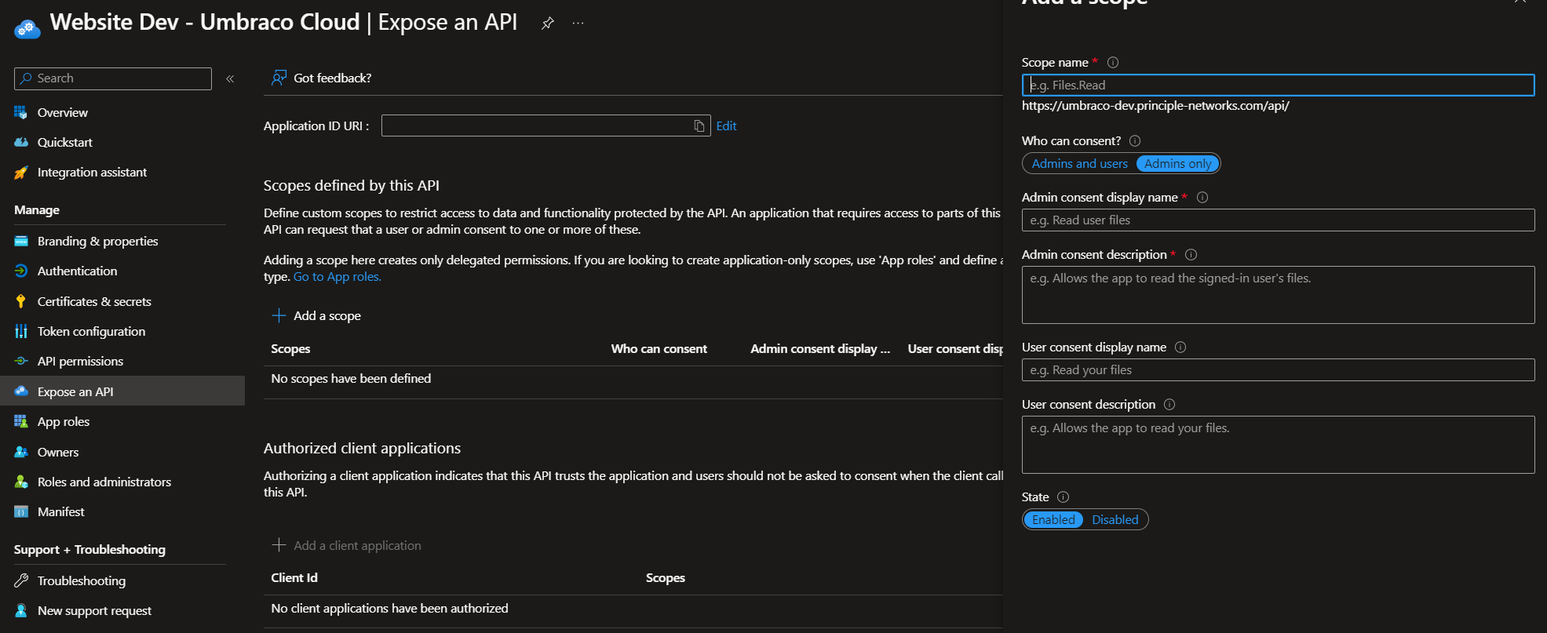Screen dimensions: 1547x633
Task: Click User consent description info icon
Action: [1169, 405]
